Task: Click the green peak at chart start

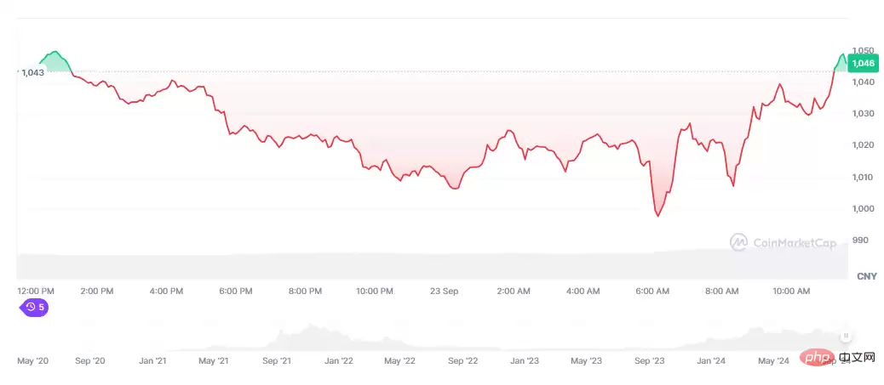Action: tap(55, 52)
